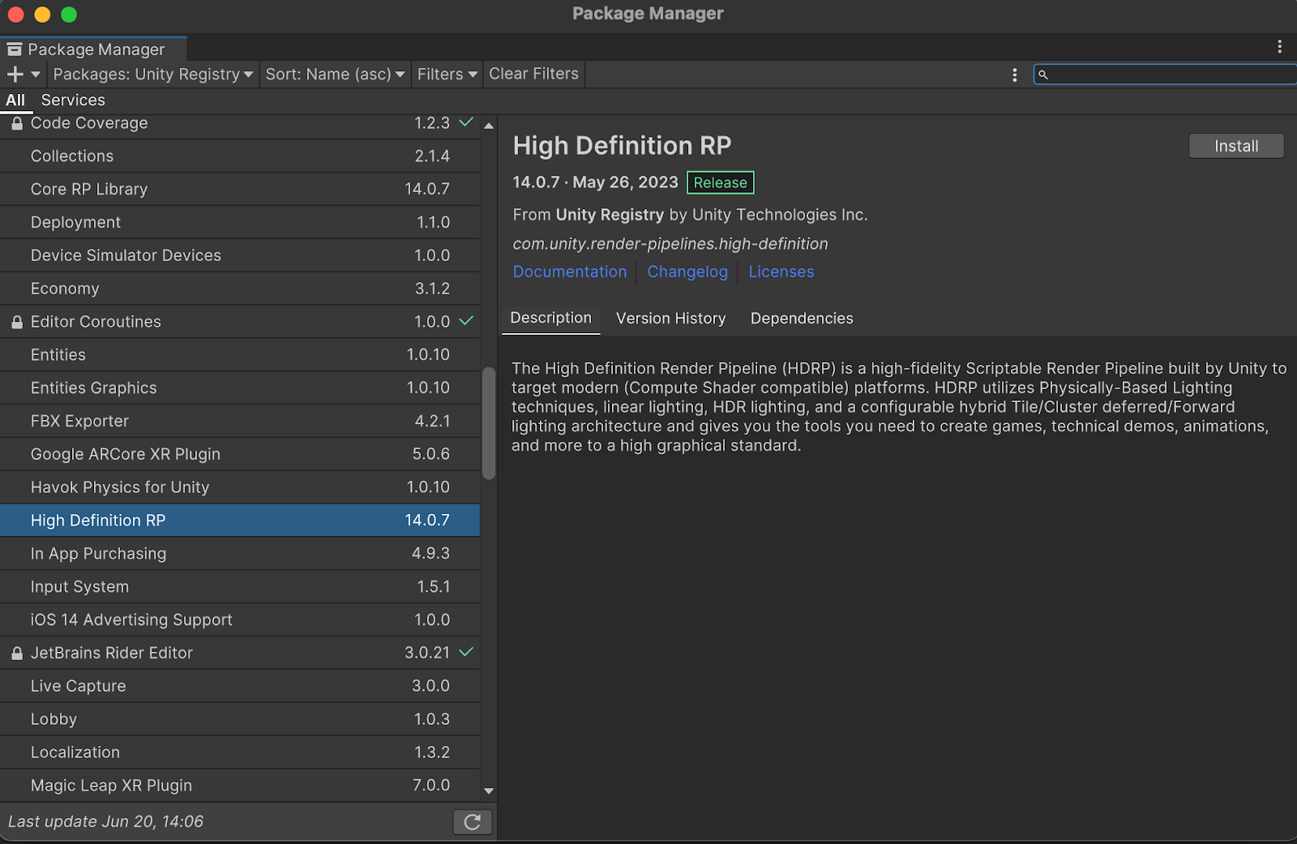Viewport: 1297px width, 844px height.
Task: Click the lock icon beside JetBrains Rider Editor
Action: pos(17,653)
